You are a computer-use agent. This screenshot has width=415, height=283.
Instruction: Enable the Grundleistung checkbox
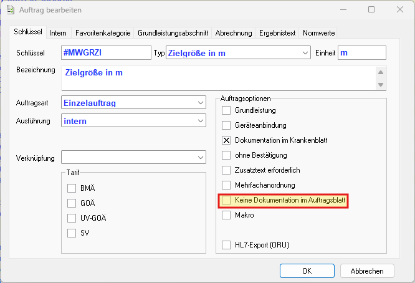pos(227,110)
